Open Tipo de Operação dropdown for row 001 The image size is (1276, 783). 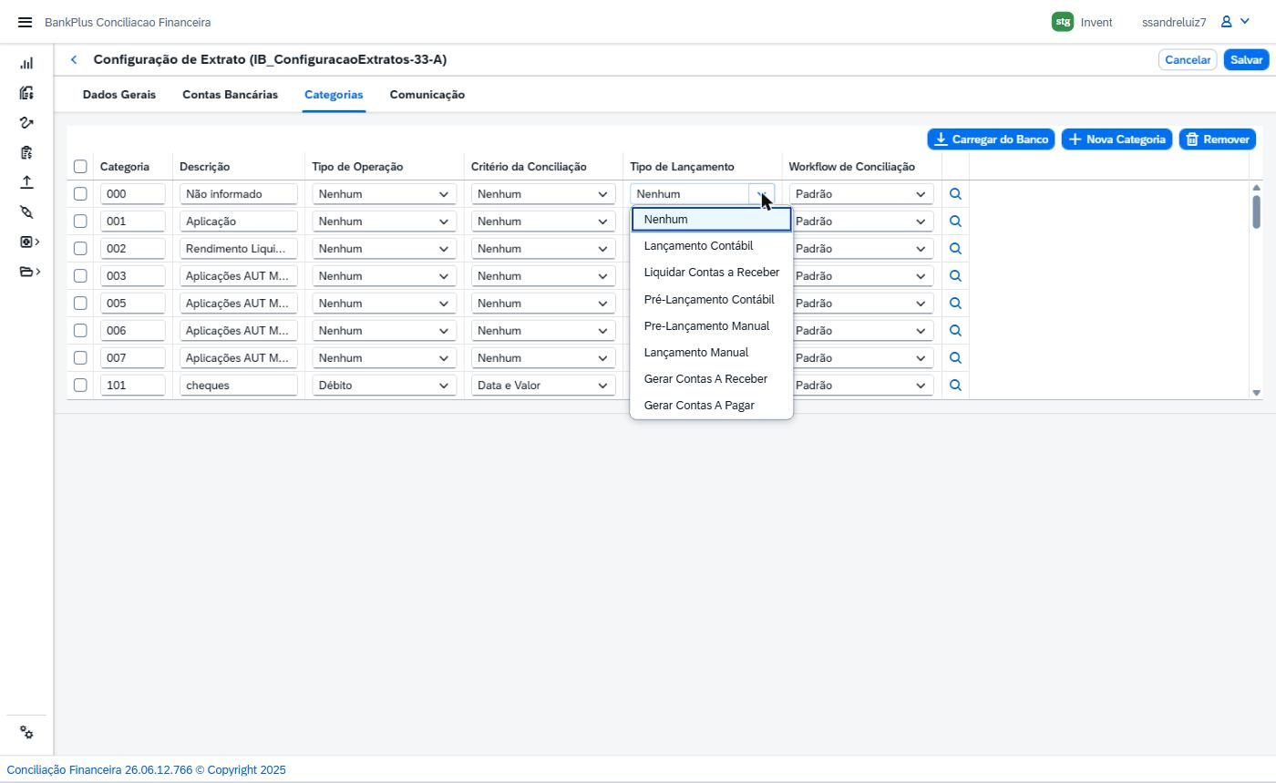(384, 221)
